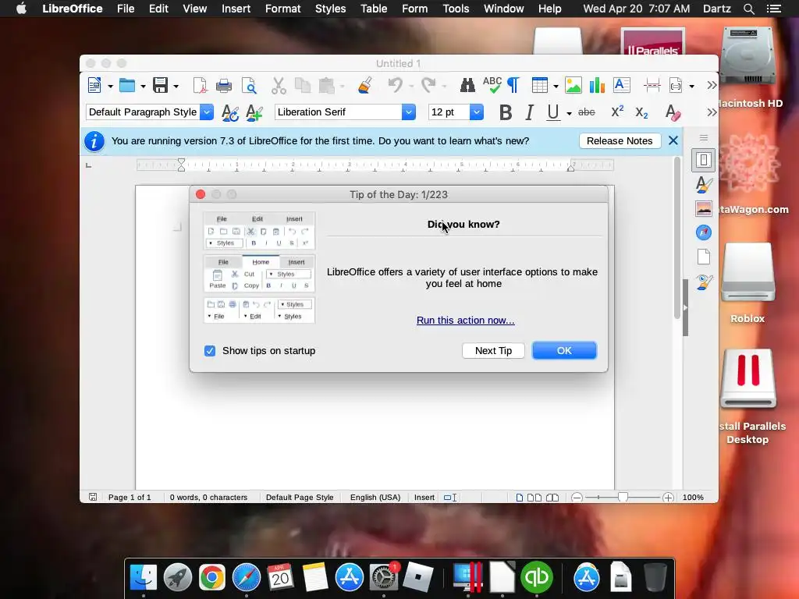Click the Liberation Serif font field
Viewport: 799px width, 599px height.
tap(339, 112)
